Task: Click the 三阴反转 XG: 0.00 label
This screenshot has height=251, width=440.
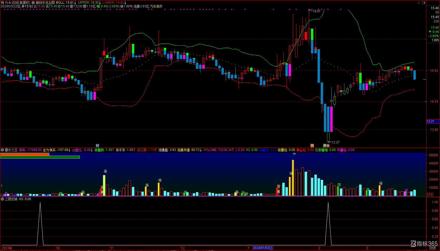Action: click(x=18, y=199)
